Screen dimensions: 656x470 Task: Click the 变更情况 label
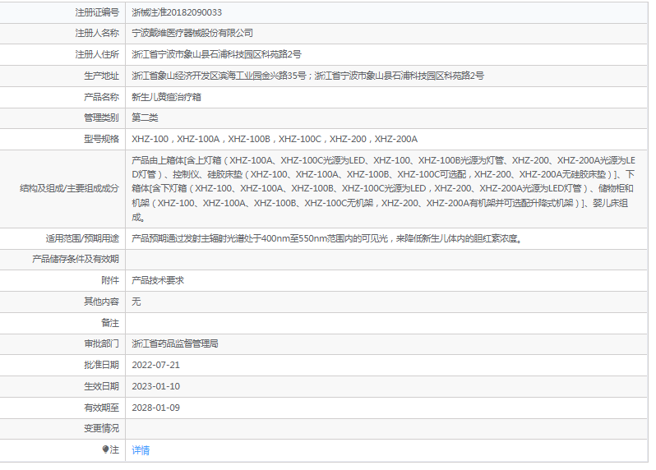(x=102, y=429)
